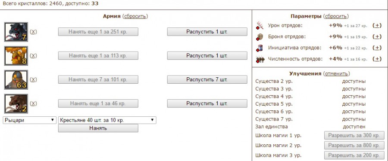Click the helmeted warrior portrait with 63
Screen dimensions: 388x161
click(x=16, y=79)
